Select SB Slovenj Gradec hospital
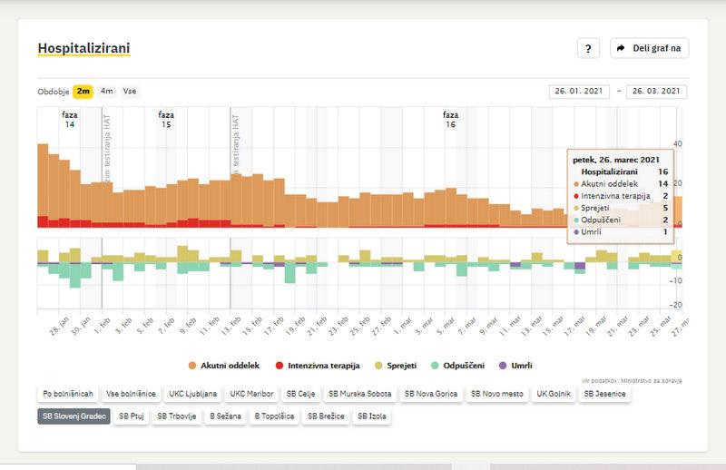Viewport: 726px width, 470px height. [x=74, y=416]
